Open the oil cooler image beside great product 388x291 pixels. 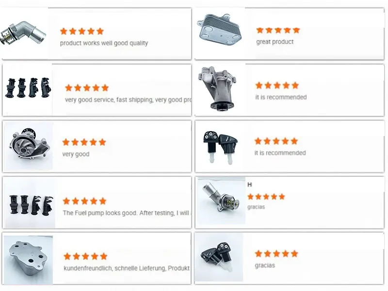[220, 31]
